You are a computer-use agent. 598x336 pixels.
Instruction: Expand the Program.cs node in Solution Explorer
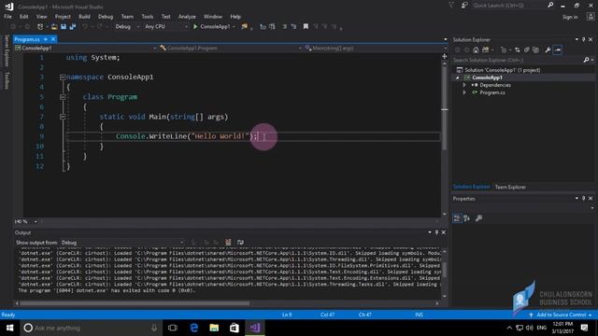[x=464, y=92]
